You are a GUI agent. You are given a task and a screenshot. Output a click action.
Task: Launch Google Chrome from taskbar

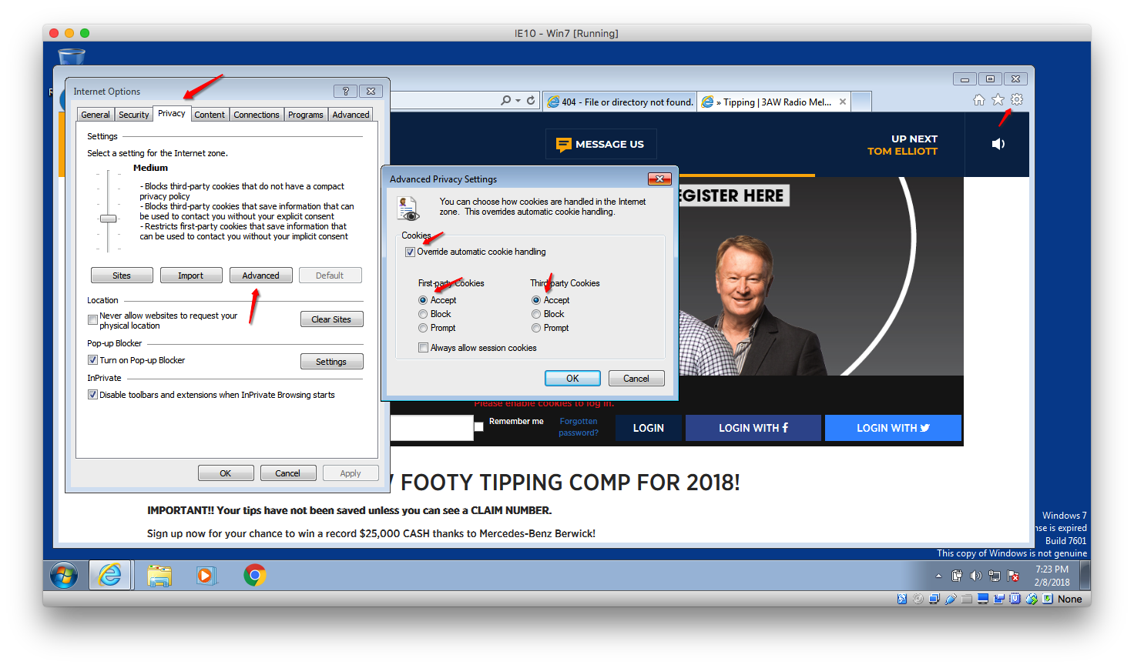point(255,575)
